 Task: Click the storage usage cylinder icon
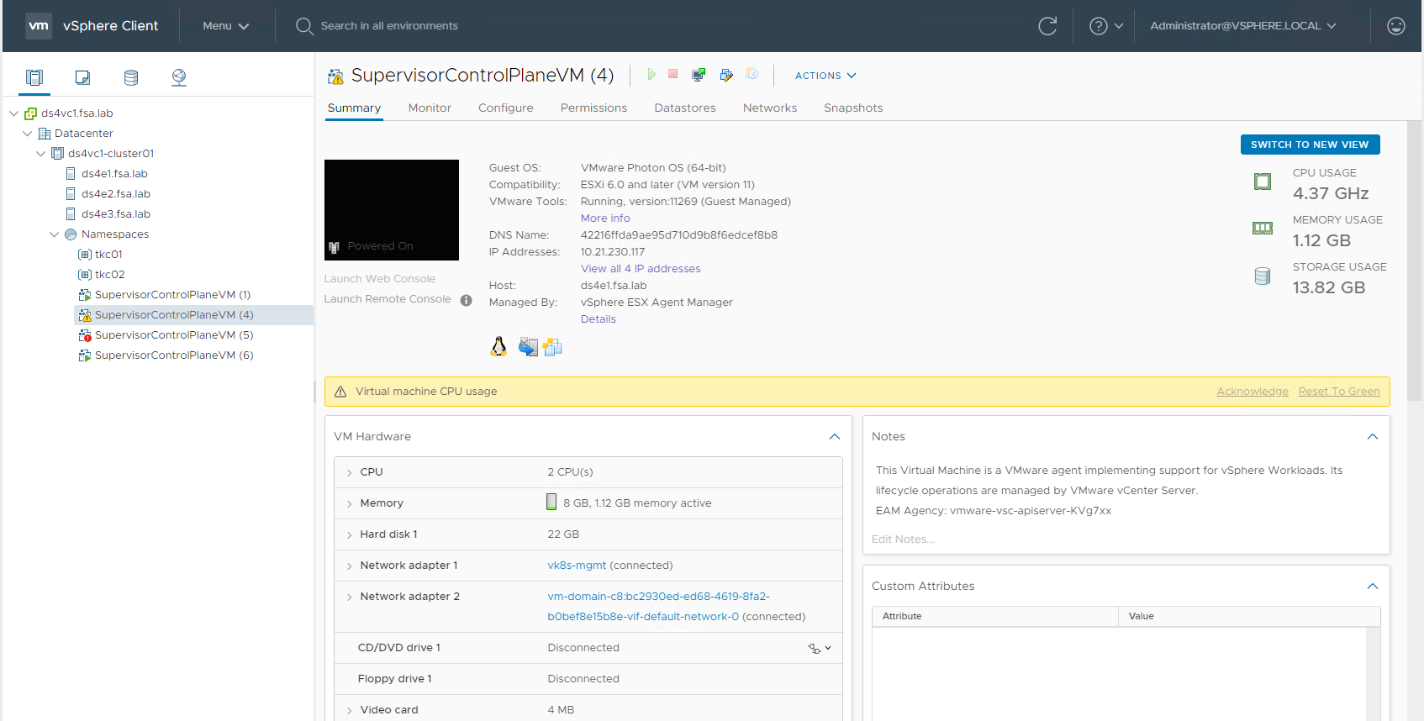1263,276
